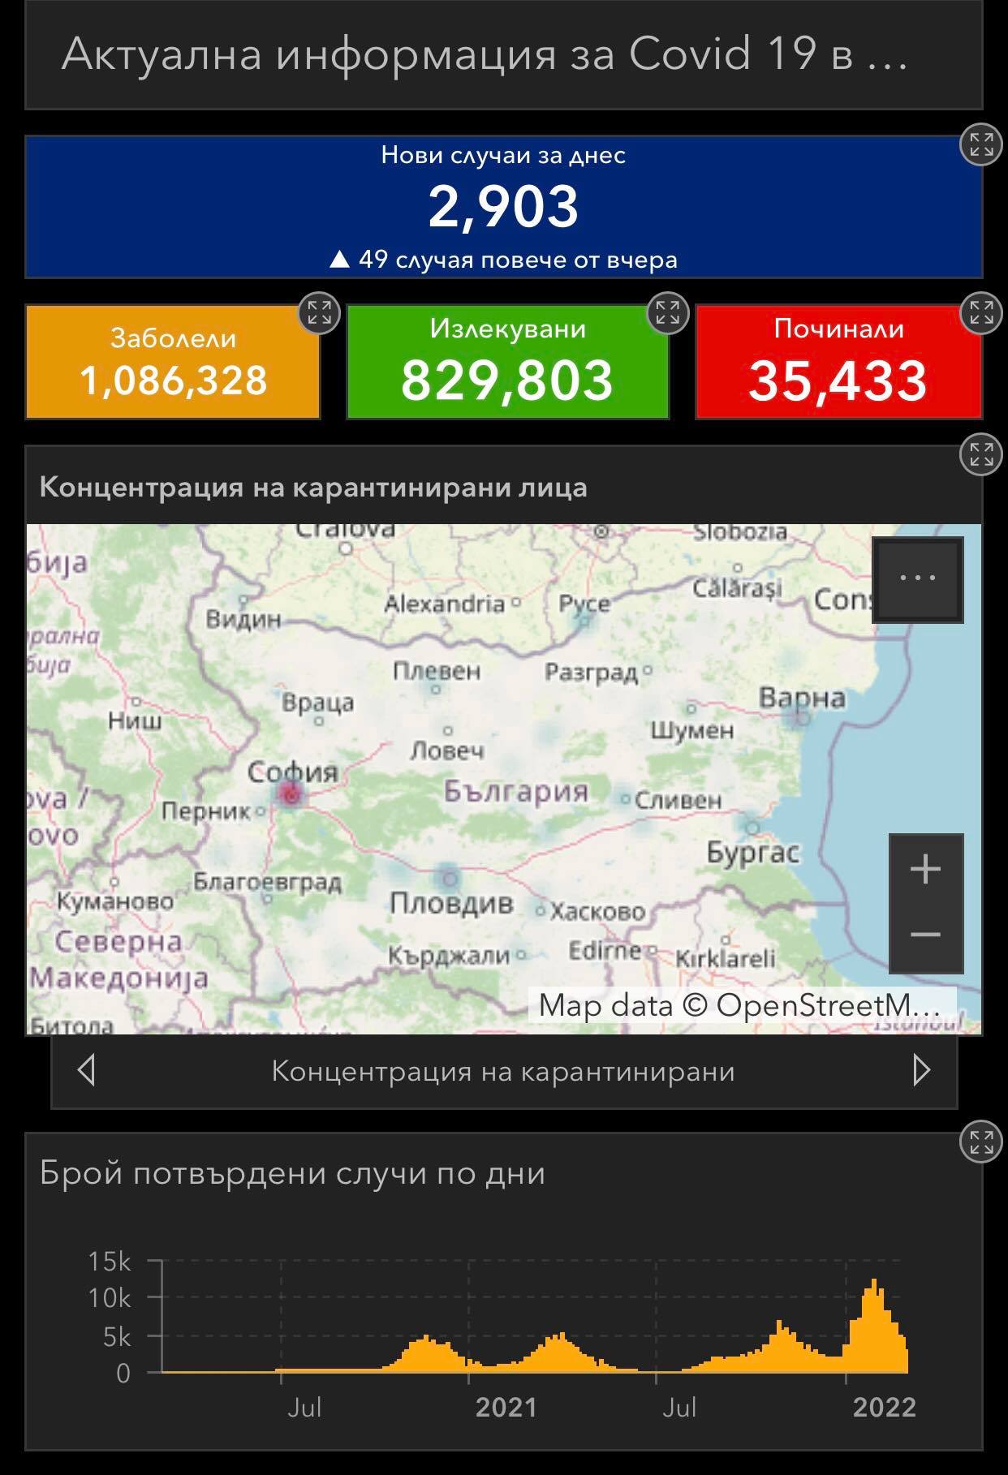
Task: Expand the new cases today panel
Action: point(981,145)
